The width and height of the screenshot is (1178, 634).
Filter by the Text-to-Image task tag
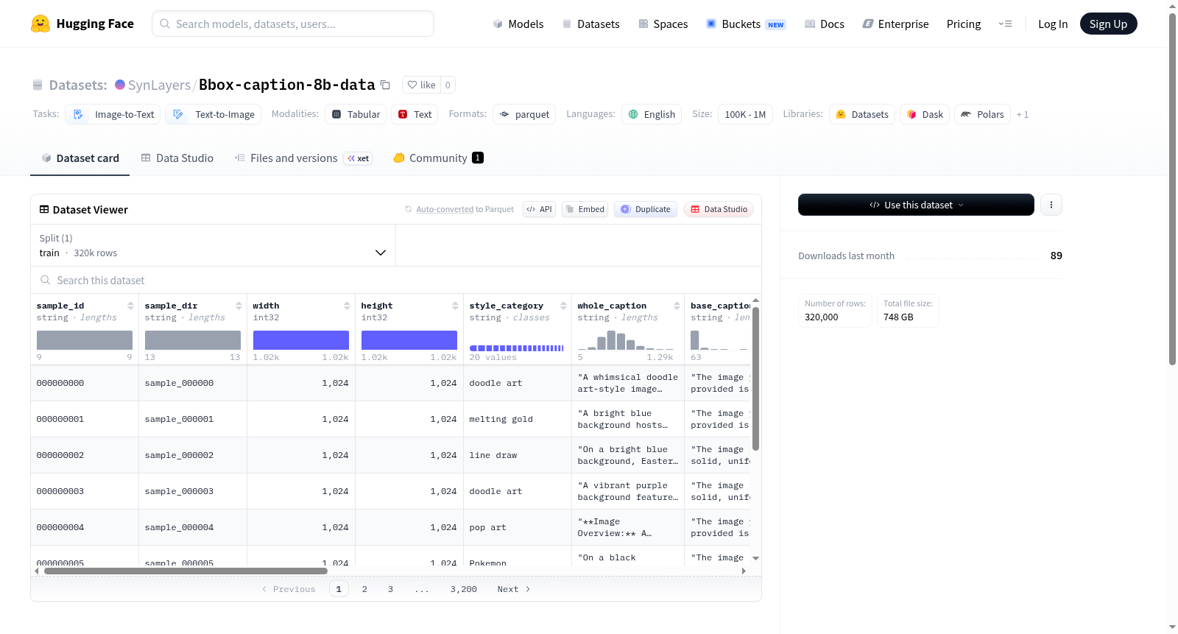[x=213, y=114]
